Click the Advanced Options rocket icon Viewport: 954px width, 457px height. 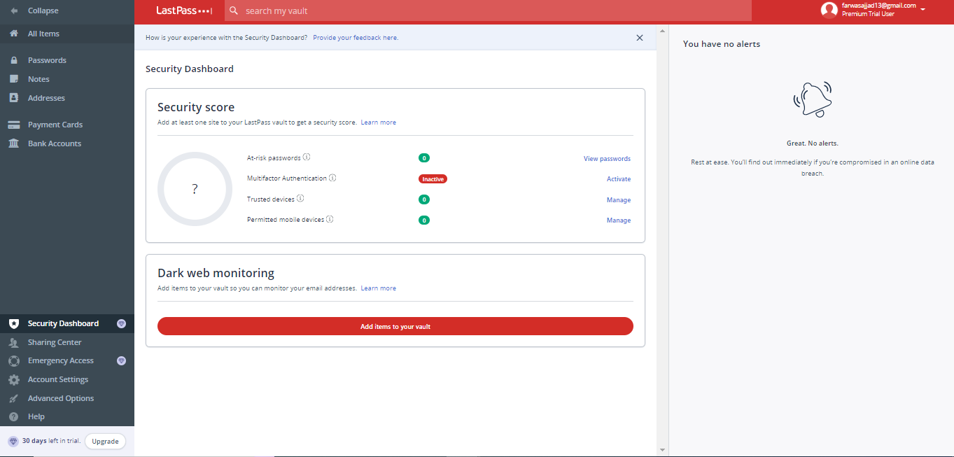(14, 398)
